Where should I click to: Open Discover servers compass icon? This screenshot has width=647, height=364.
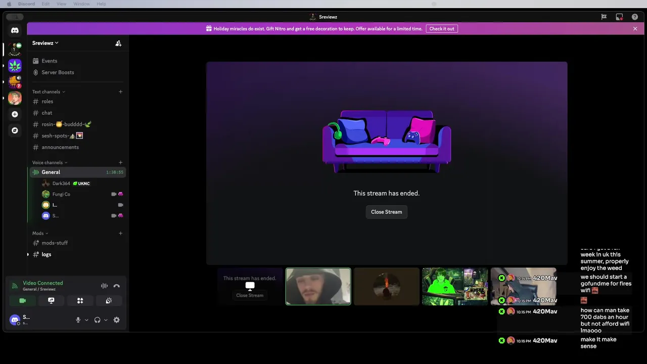tap(15, 130)
